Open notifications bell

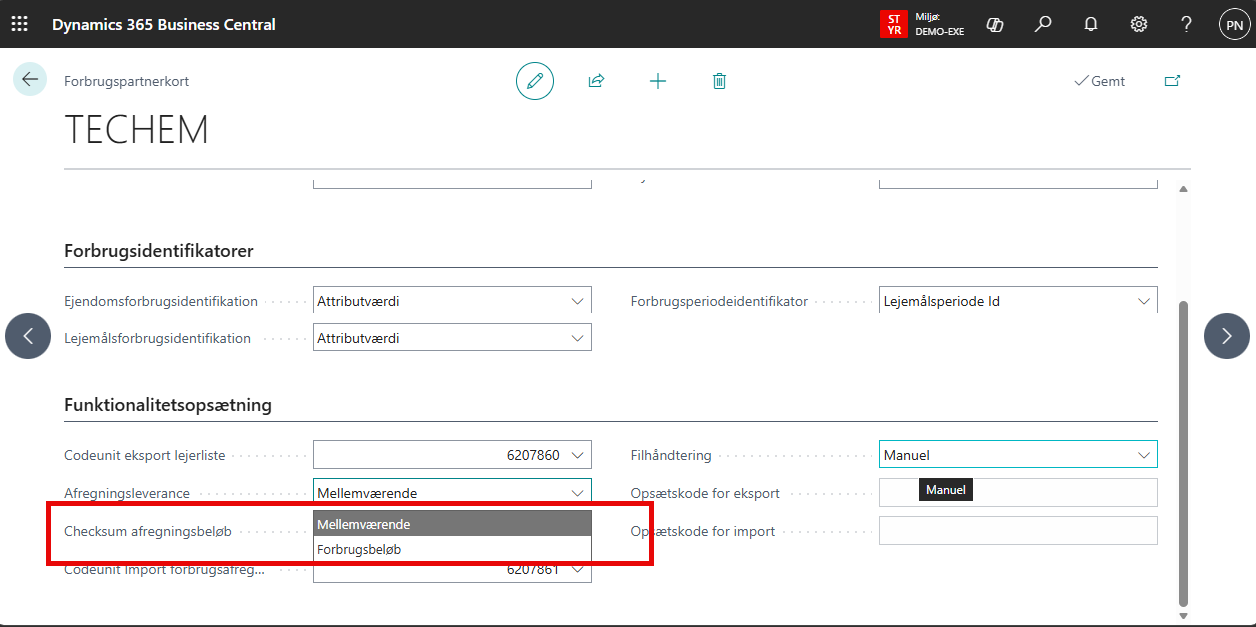pos(1091,24)
